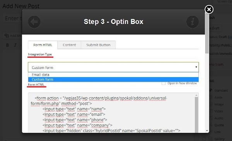The height and width of the screenshot is (141, 232).
Task: Click the Integration Type label
Action: pyautogui.click(x=40, y=54)
